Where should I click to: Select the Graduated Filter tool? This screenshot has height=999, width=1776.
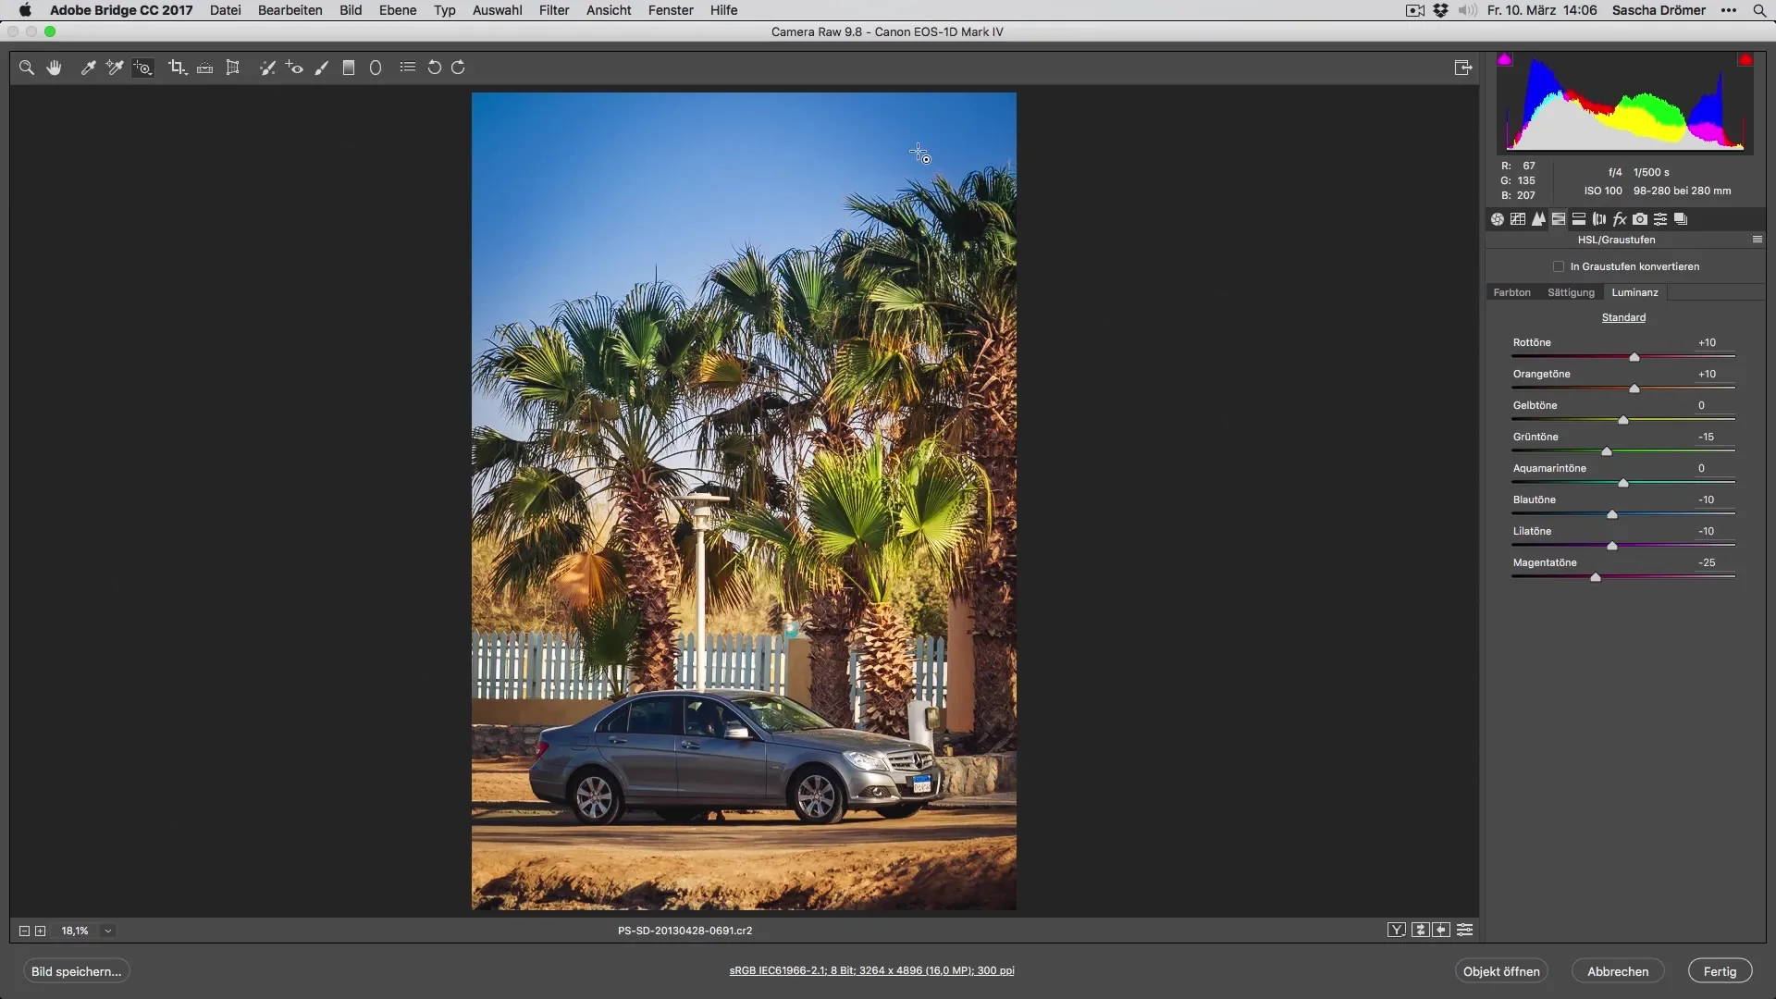point(349,68)
